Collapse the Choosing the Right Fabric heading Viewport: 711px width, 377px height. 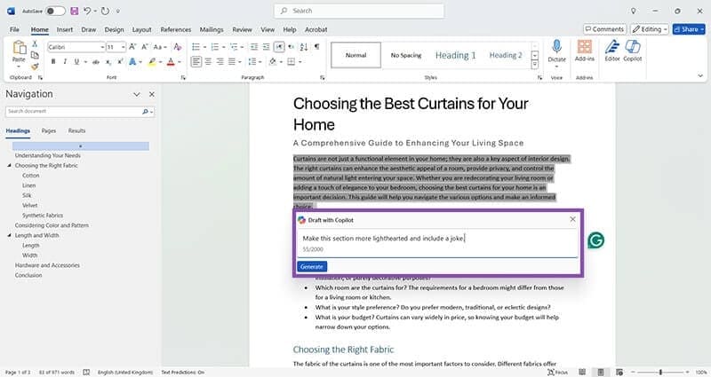coord(10,165)
